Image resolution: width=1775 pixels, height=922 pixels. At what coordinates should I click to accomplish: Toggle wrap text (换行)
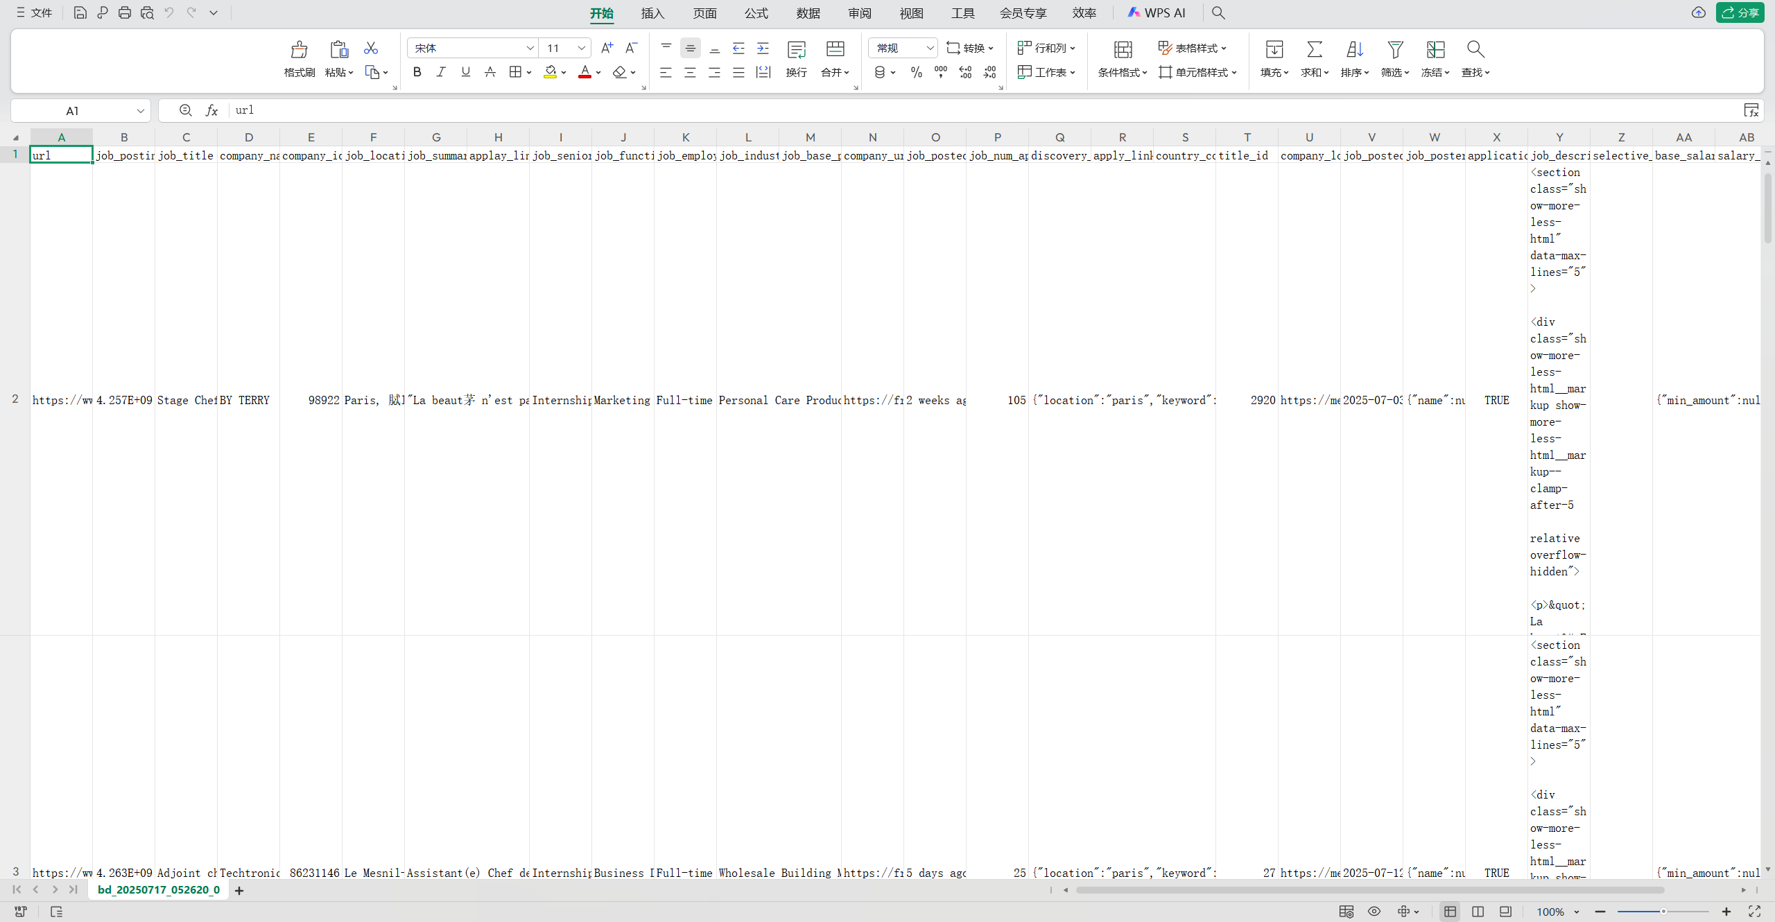tap(796, 50)
